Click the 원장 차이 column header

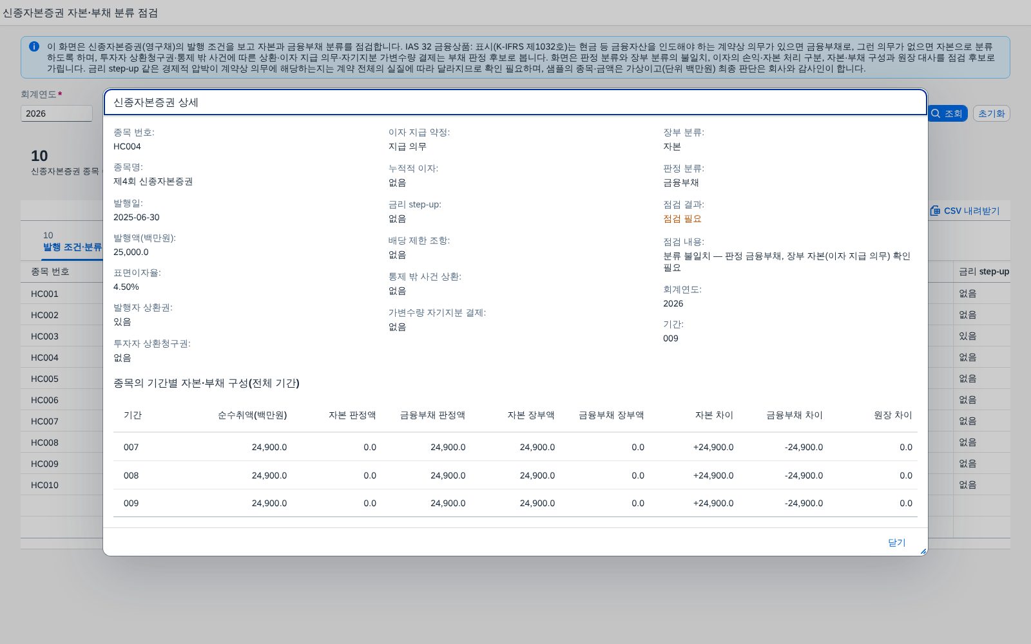point(892,415)
